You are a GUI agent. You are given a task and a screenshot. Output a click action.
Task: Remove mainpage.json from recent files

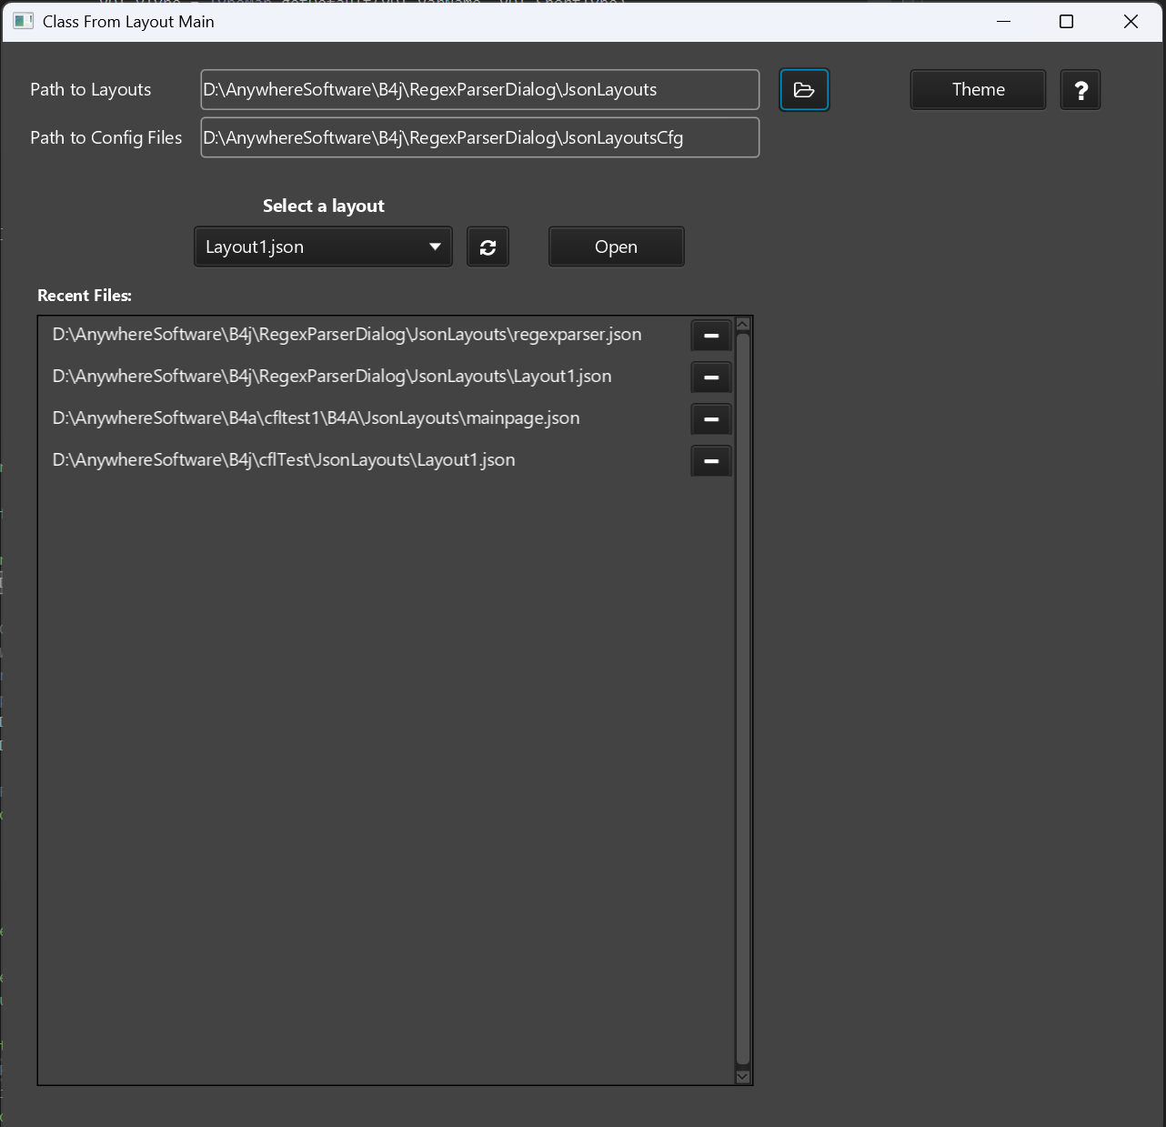pos(711,419)
